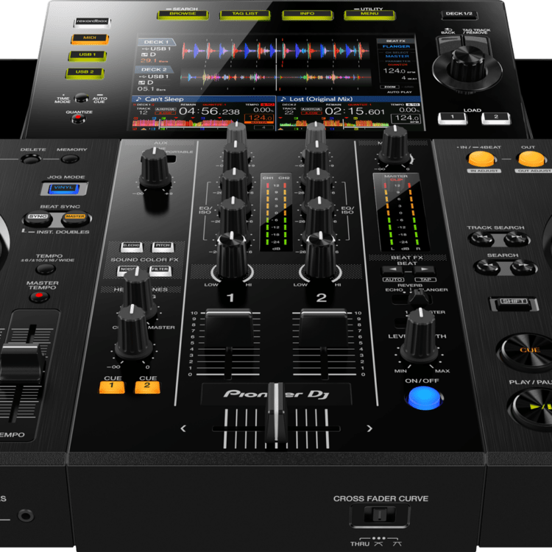The image size is (552, 552).
Task: Click the left deck tempo slider
Action: 22,363
